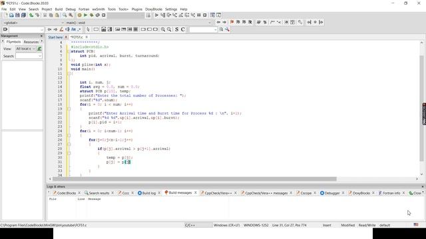Close the Build messages tab
Screen dimensions: 426x239
point(195,193)
